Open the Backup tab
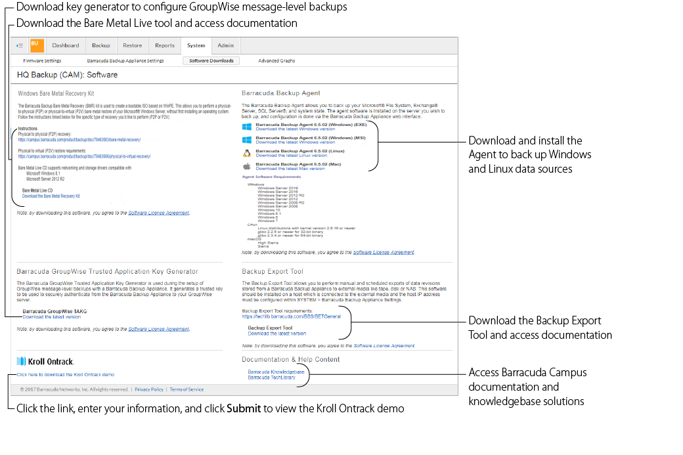This screenshot has width=683, height=455. click(x=101, y=45)
